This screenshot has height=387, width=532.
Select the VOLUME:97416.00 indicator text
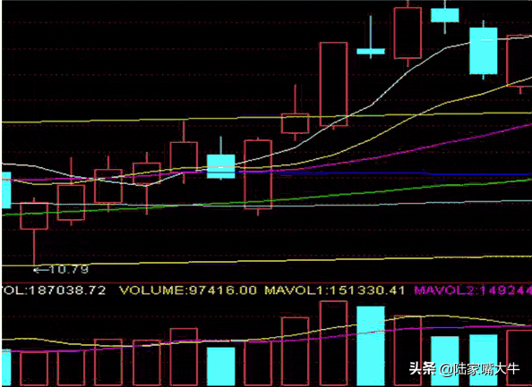click(188, 290)
